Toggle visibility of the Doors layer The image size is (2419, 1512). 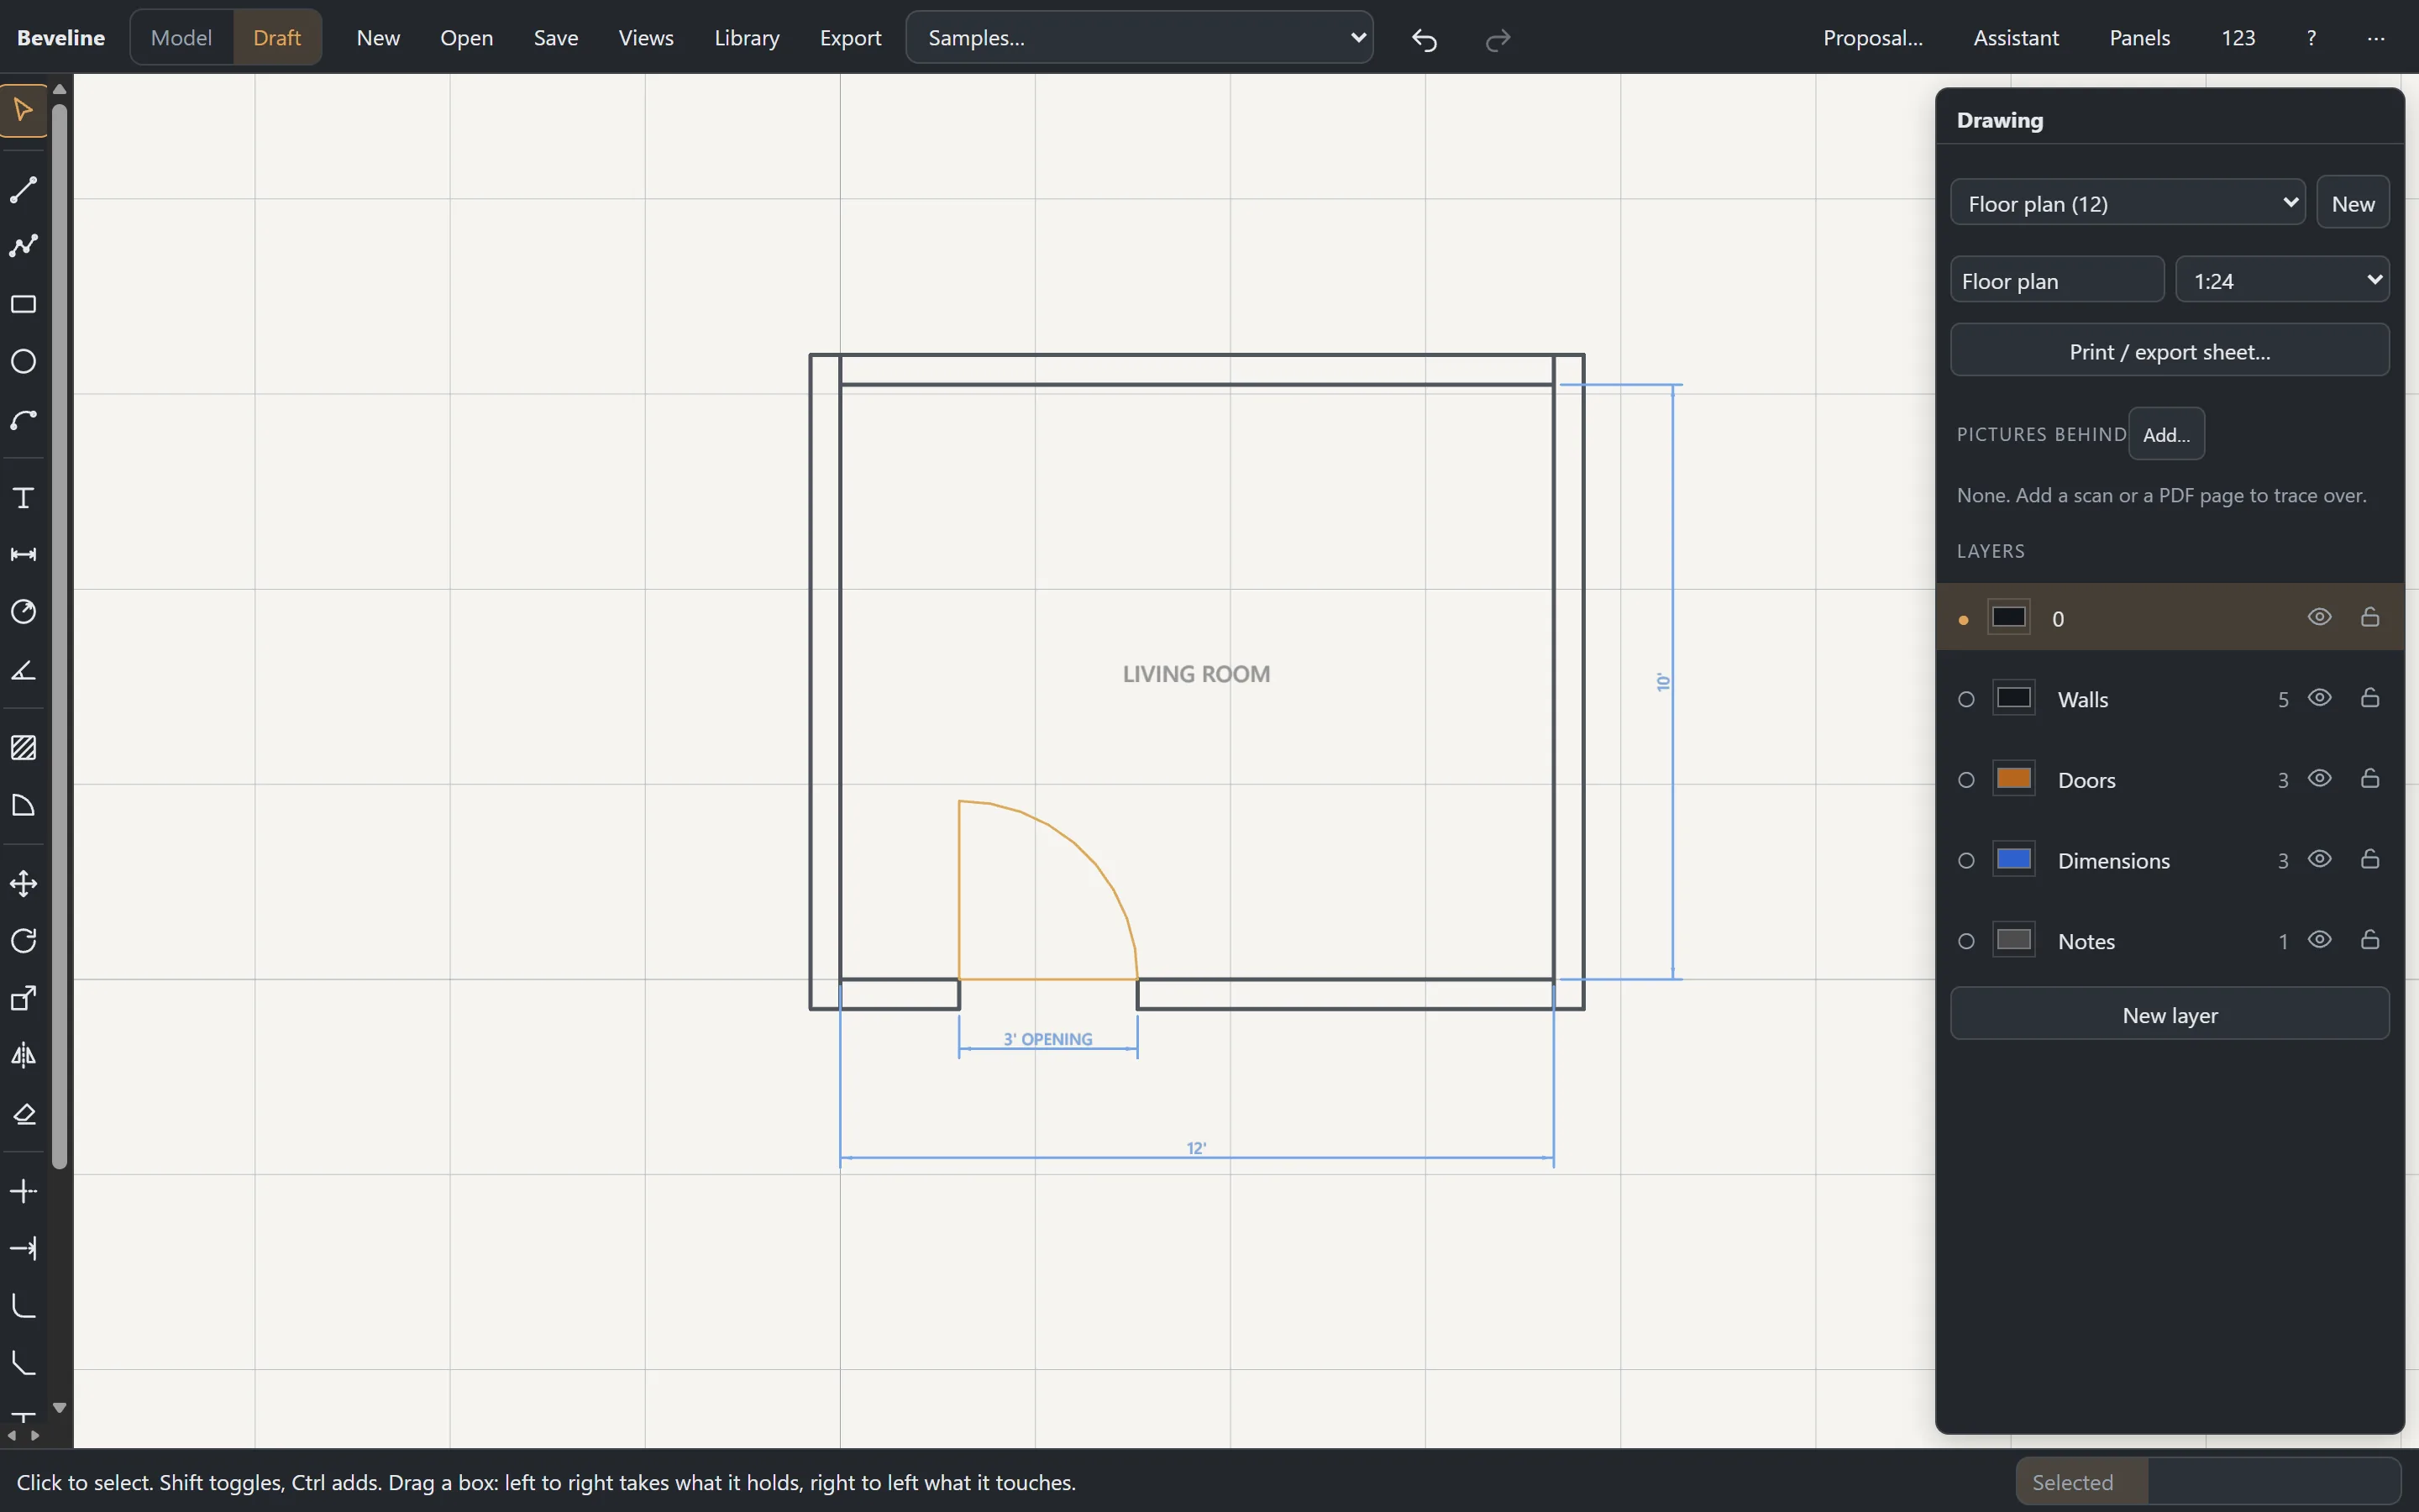click(x=2319, y=779)
